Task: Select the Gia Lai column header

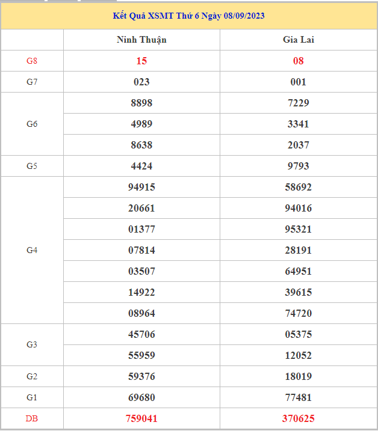Action: [298, 40]
